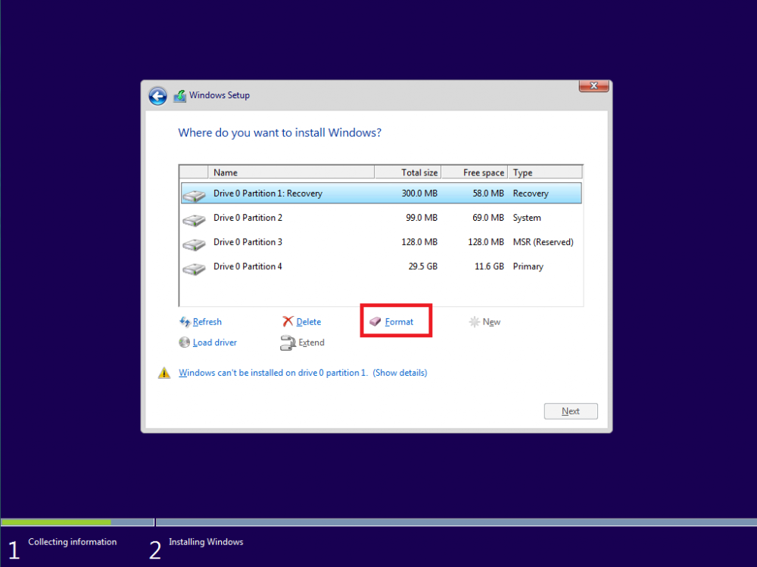Click the drive icon for Drive 0 Partition 2
The width and height of the screenshot is (757, 567).
pyautogui.click(x=194, y=220)
